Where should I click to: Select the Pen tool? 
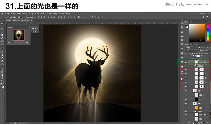(2, 64)
